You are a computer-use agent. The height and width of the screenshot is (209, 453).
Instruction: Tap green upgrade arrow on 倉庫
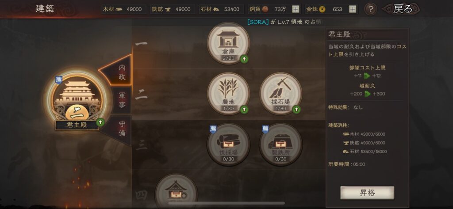click(x=244, y=59)
